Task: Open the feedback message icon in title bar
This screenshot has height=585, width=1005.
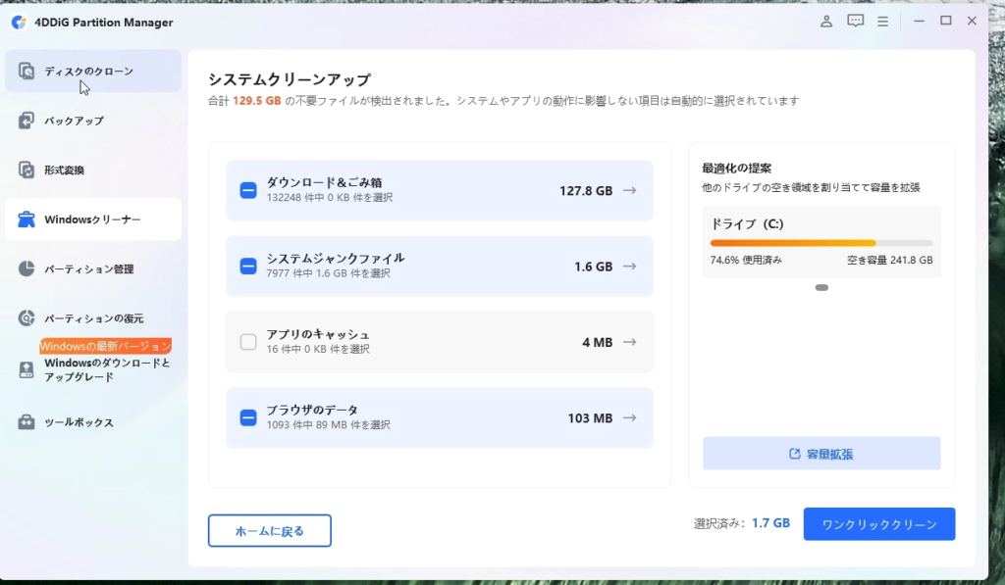Action: click(855, 21)
